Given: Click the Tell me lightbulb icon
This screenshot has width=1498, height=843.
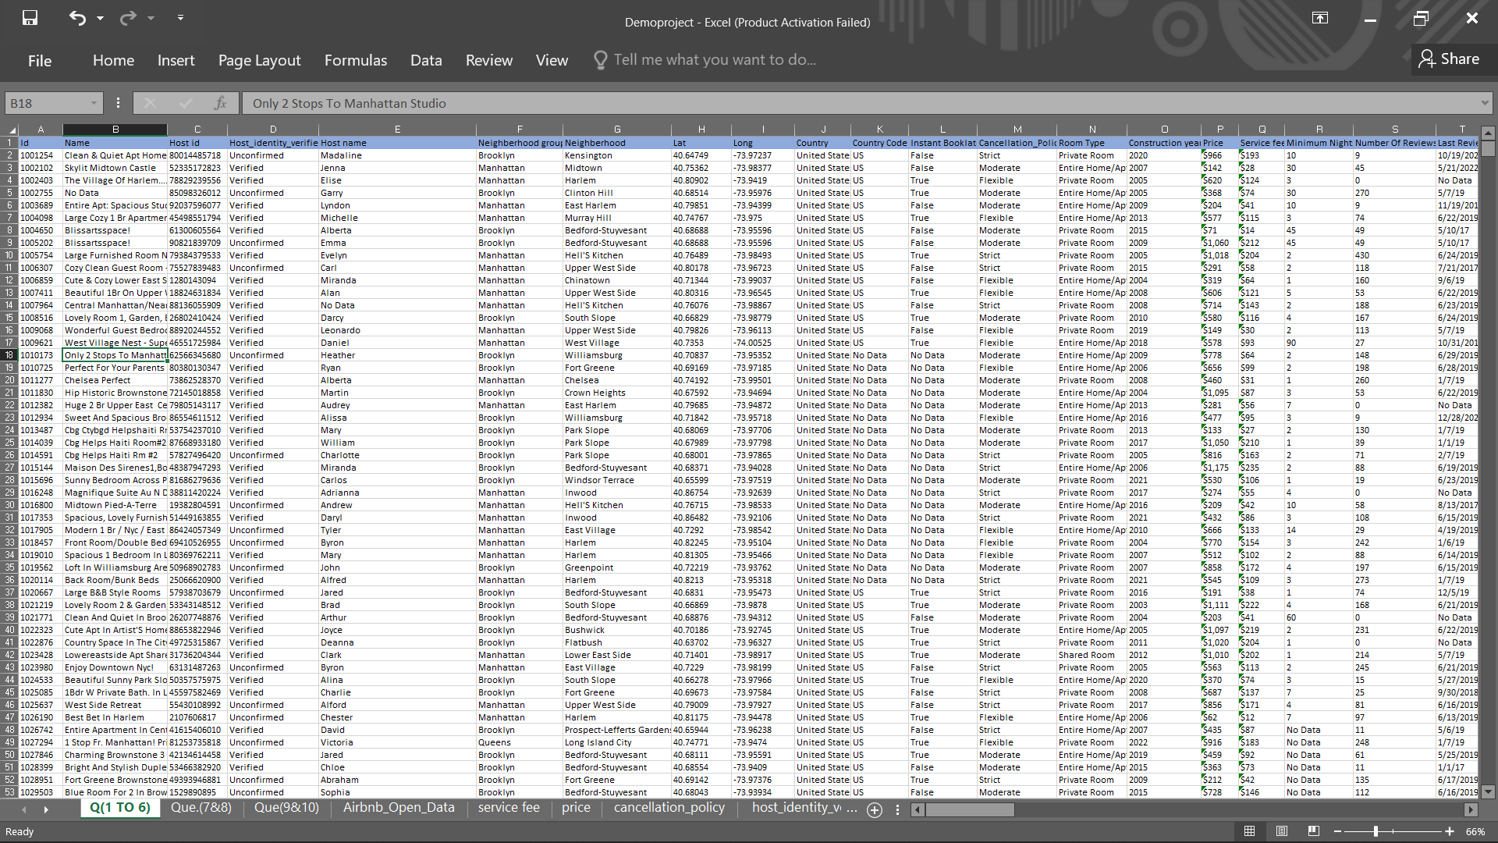Looking at the screenshot, I should pyautogui.click(x=600, y=60).
